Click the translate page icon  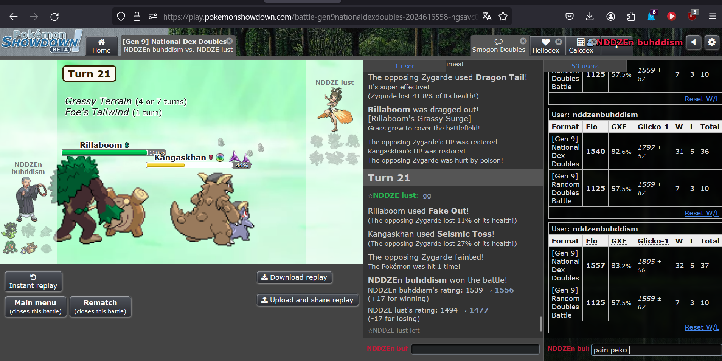coord(487,17)
